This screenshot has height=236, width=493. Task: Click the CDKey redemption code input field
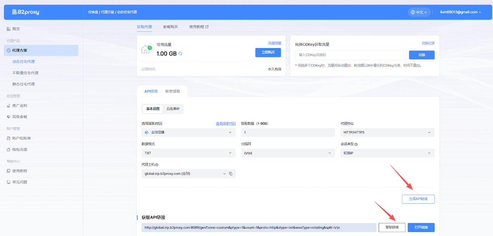pyautogui.click(x=350, y=55)
